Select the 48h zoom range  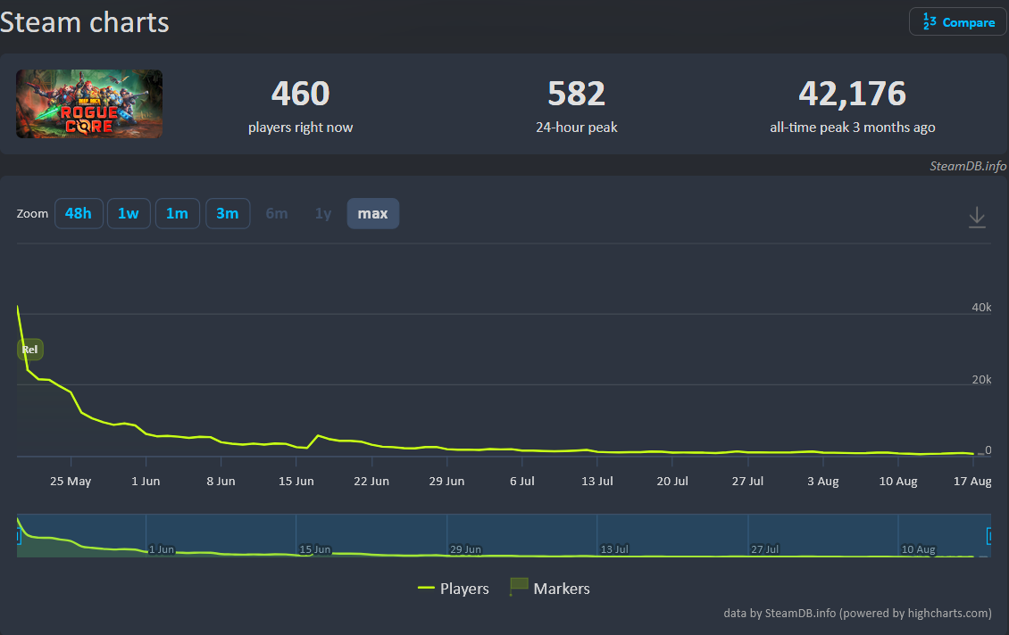pos(79,213)
